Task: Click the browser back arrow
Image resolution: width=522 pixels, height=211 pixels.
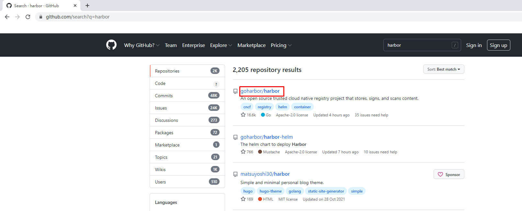Action: tap(7, 17)
